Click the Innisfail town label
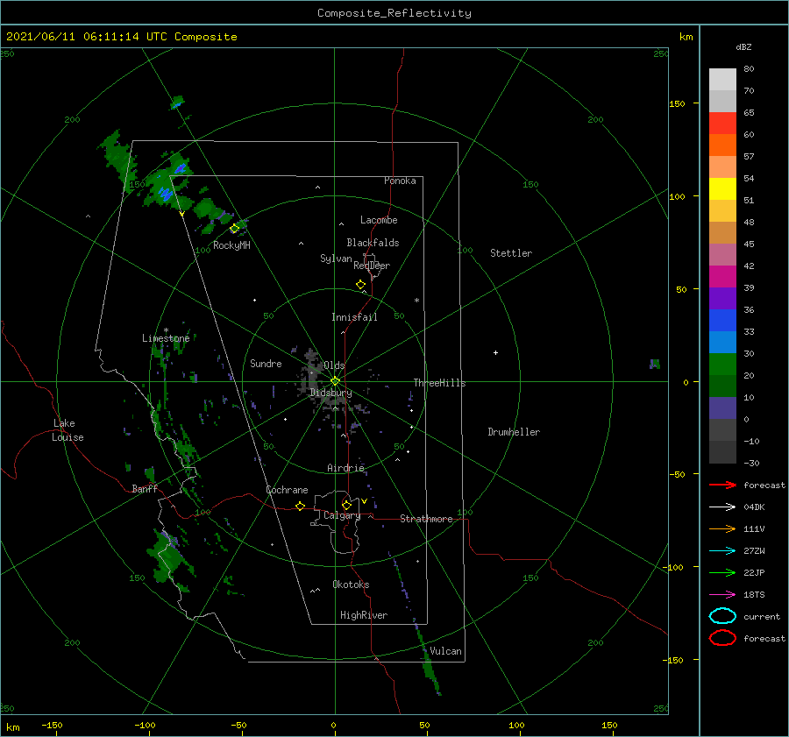 point(354,317)
